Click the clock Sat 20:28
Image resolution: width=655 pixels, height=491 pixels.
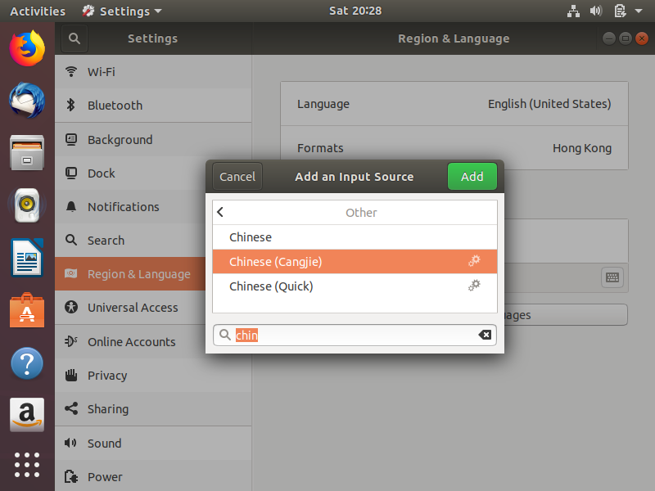point(355,11)
